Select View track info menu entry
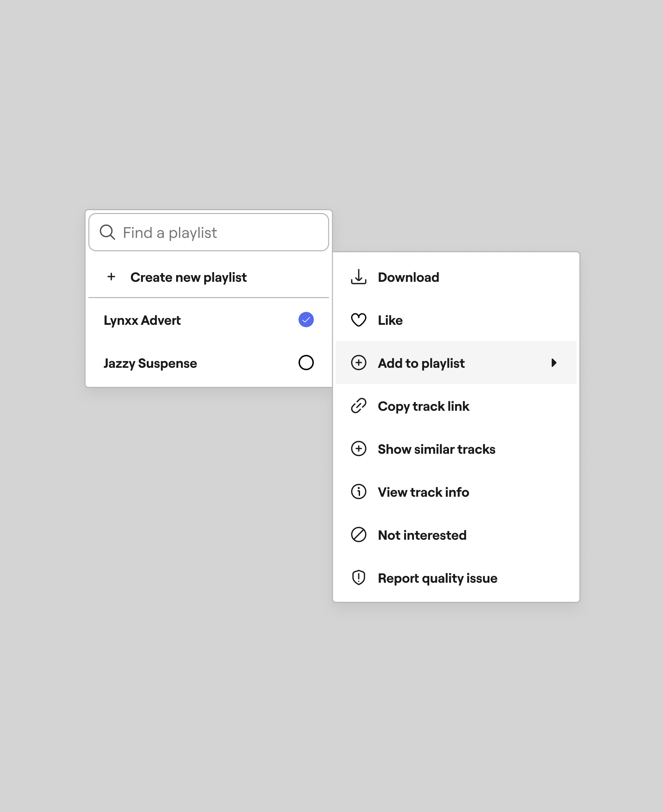 pos(423,492)
